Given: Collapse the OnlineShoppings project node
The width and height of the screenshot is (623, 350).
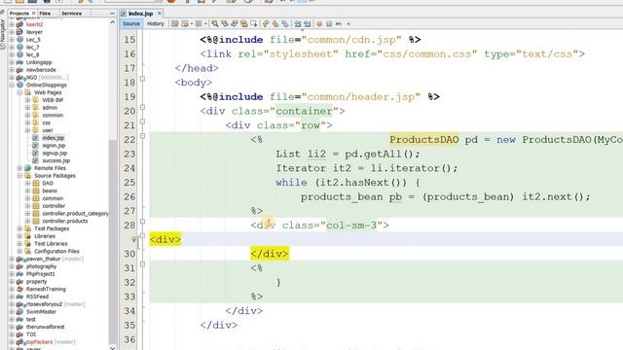Looking at the screenshot, I should click(12, 85).
